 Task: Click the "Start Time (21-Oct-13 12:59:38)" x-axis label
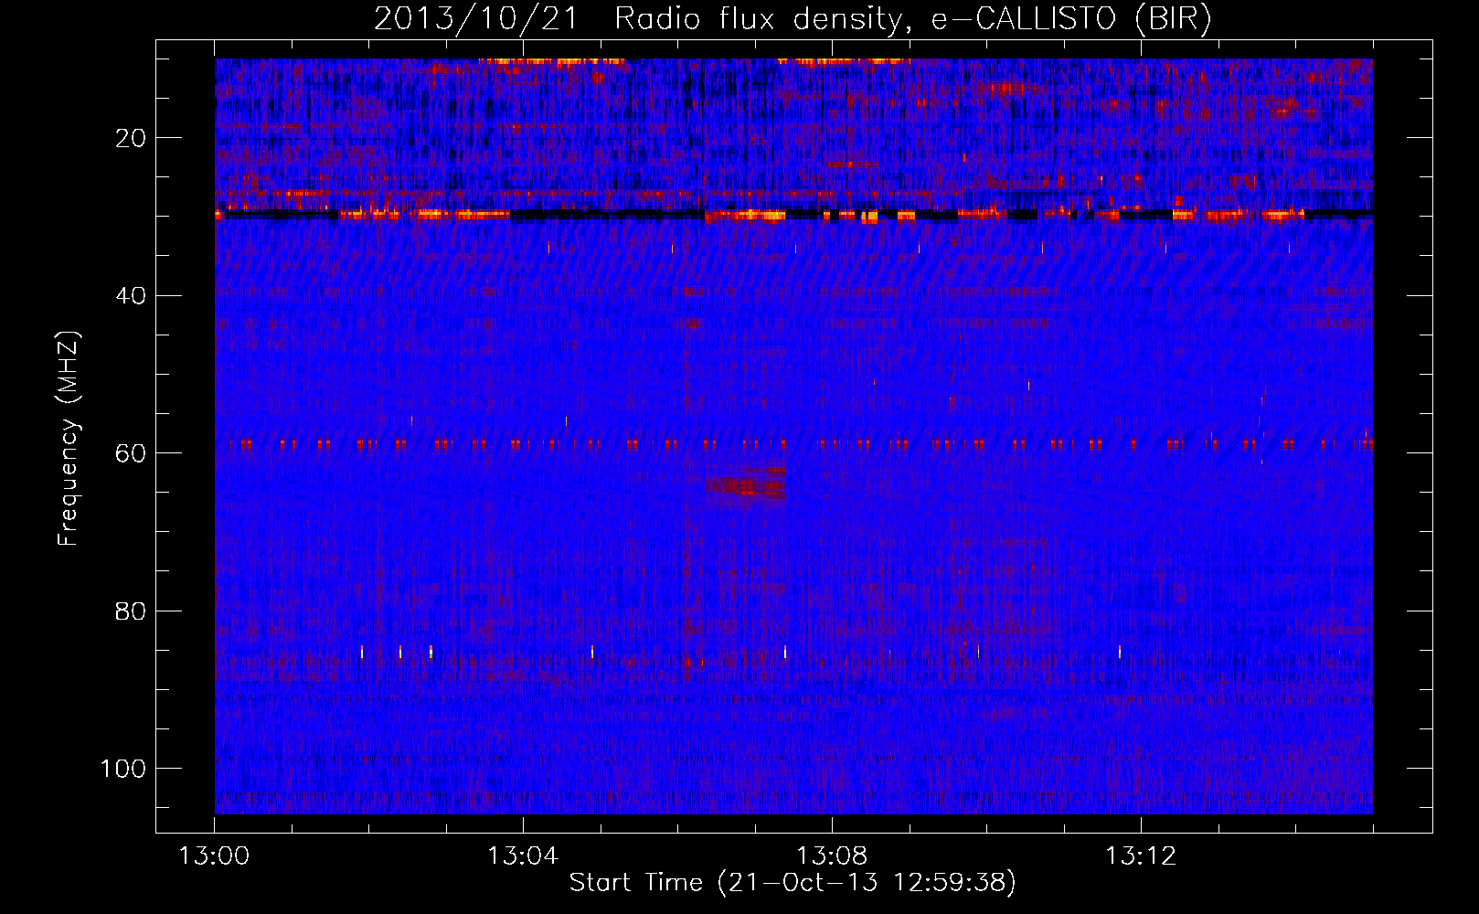(793, 883)
